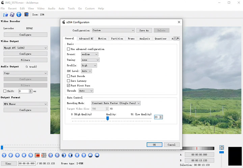The image size is (243, 168).
Task: Click the OK button in x264 dialog
Action: [x=154, y=145]
